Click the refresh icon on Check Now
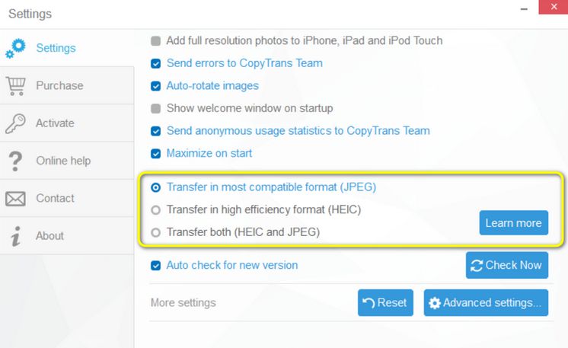The height and width of the screenshot is (348, 568). click(477, 266)
